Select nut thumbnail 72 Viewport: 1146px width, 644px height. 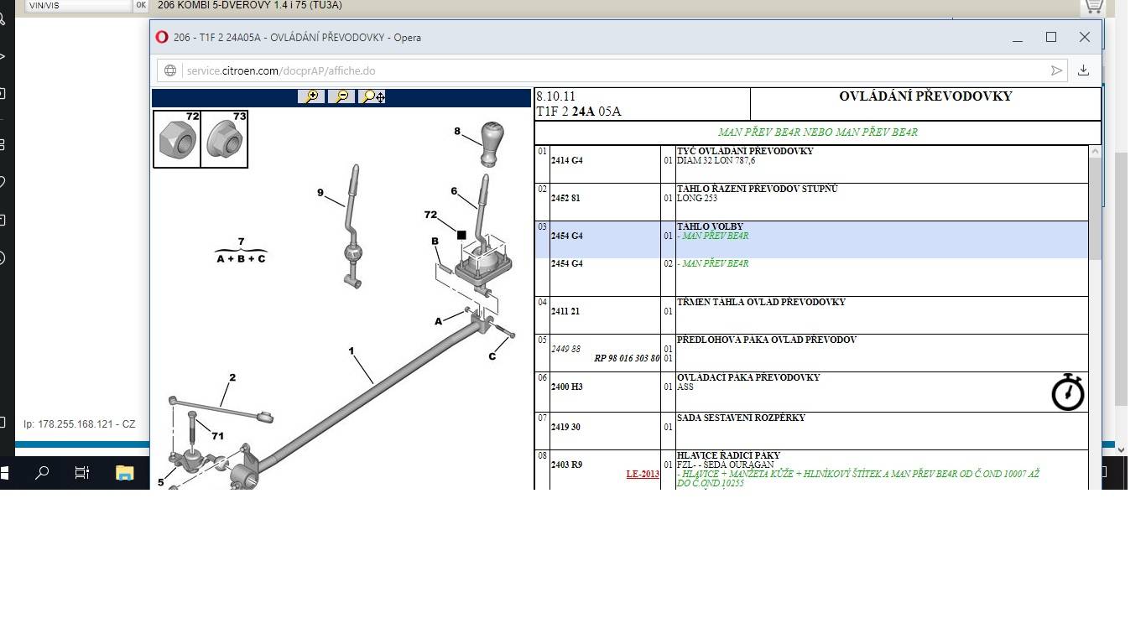click(177, 139)
